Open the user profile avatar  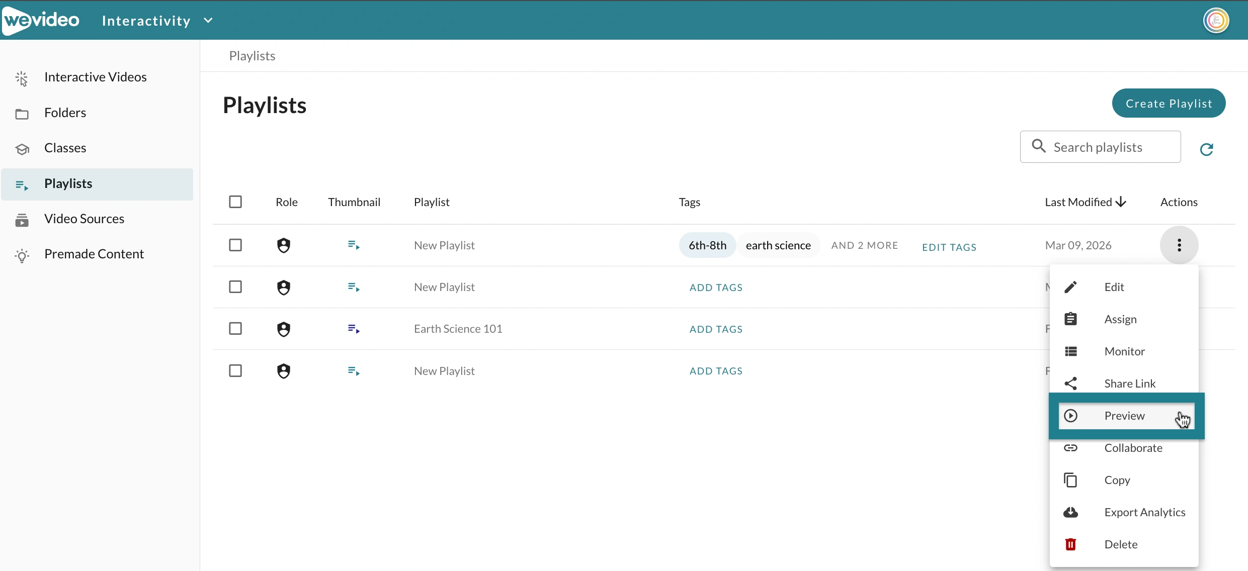[x=1216, y=20]
